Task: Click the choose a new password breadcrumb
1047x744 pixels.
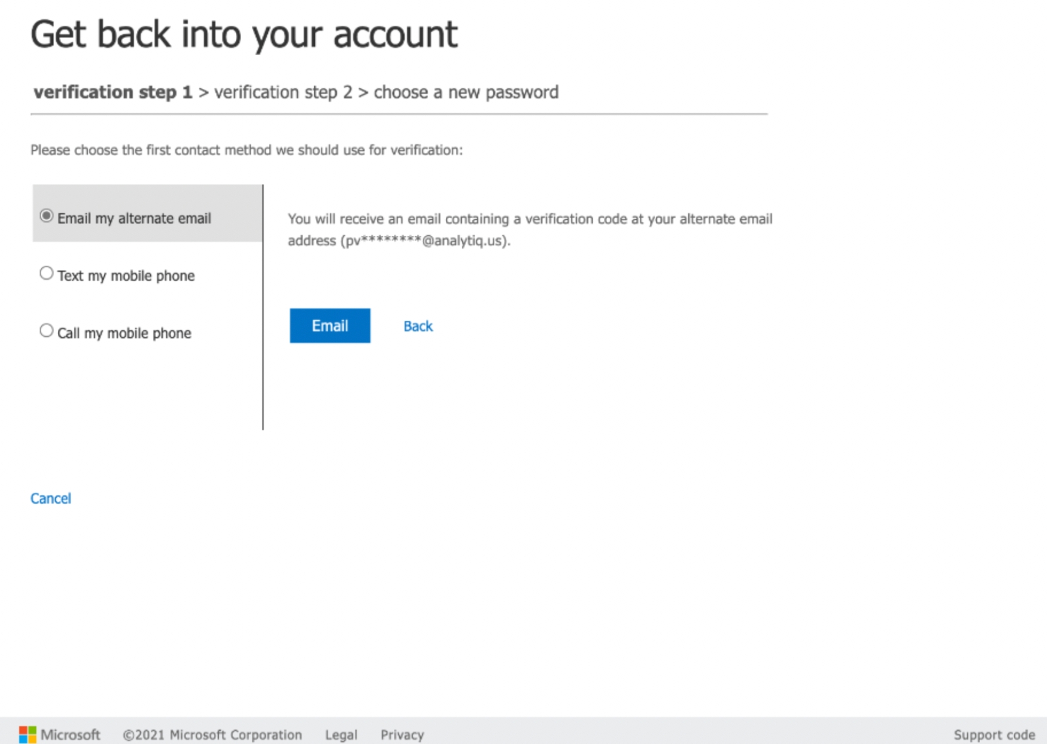Action: point(466,92)
